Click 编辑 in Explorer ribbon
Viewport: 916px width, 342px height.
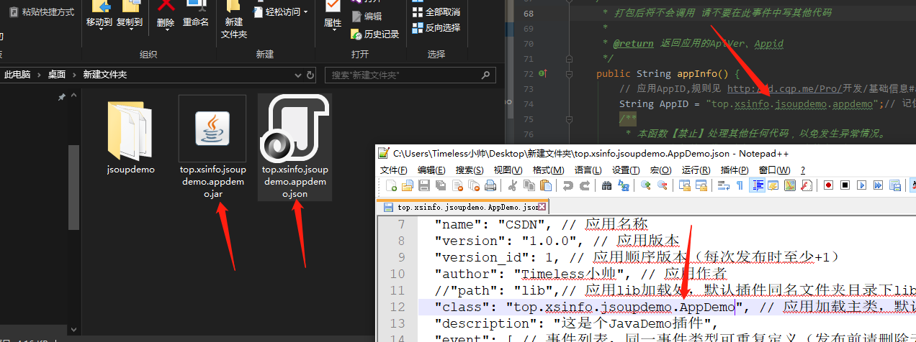pos(367,17)
